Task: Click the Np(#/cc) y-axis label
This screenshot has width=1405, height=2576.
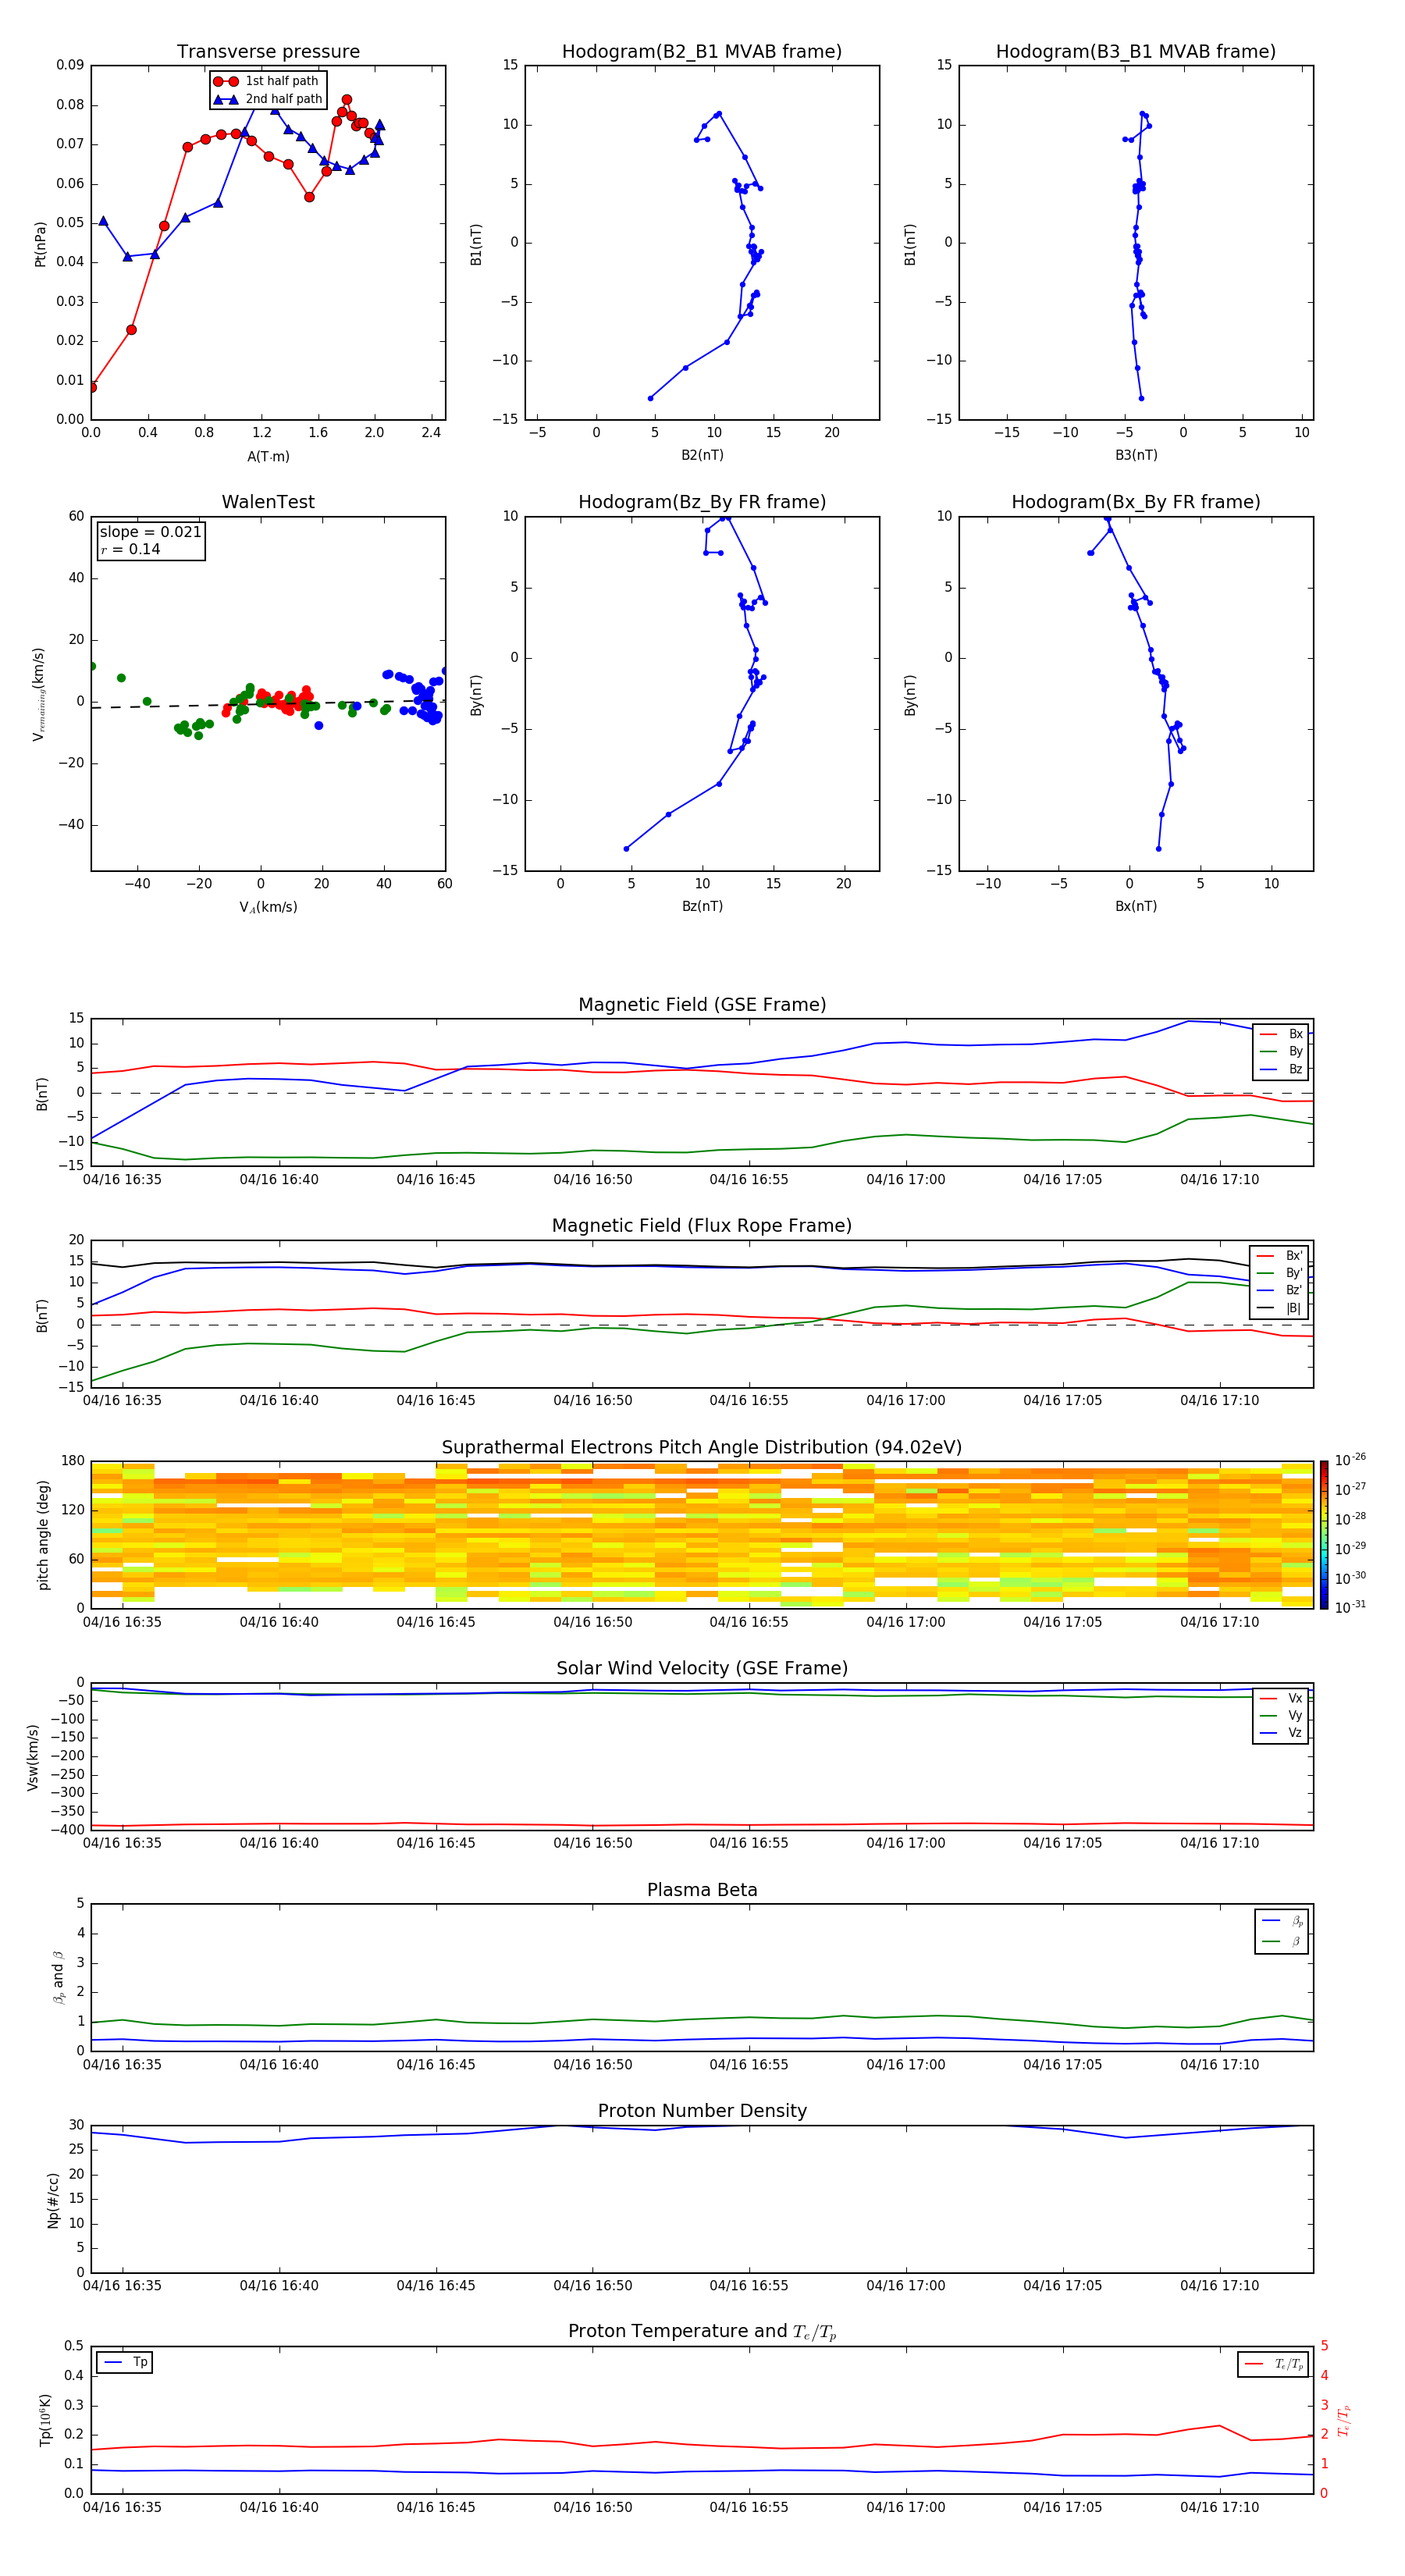Action: (53, 2200)
